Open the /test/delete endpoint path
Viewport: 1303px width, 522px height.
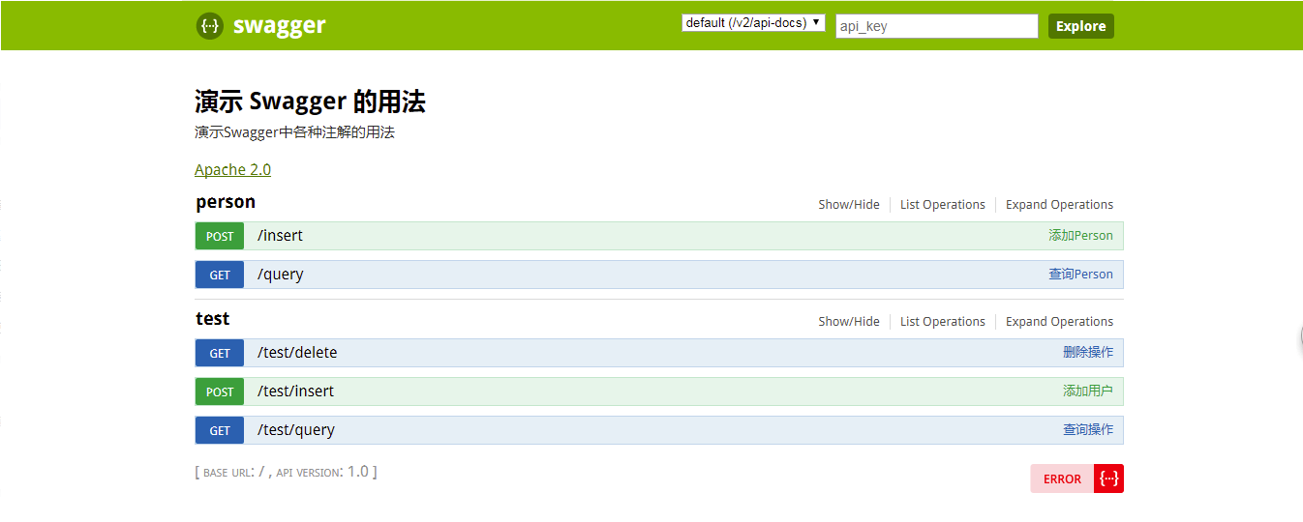coord(297,353)
